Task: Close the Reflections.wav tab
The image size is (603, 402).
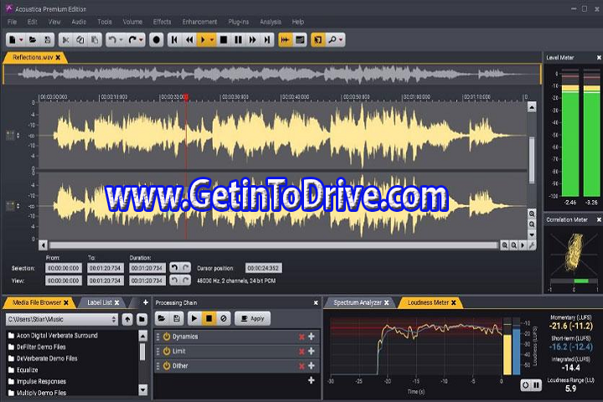Action: point(58,57)
